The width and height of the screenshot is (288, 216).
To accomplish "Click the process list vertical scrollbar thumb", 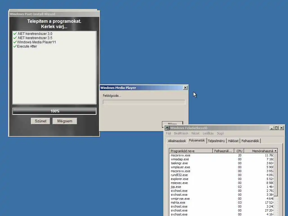I will tap(276, 174).
